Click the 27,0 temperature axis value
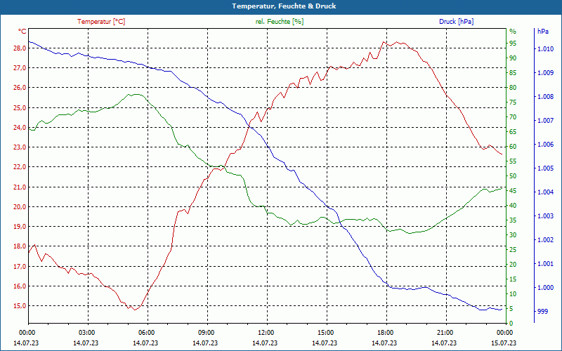This screenshot has height=351, width=562. coord(20,68)
